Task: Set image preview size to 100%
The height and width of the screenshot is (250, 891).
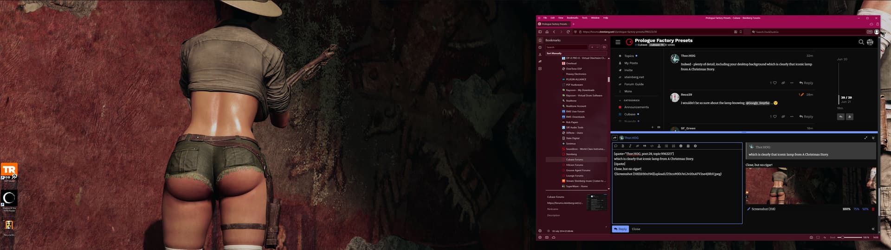Action: pos(846,209)
